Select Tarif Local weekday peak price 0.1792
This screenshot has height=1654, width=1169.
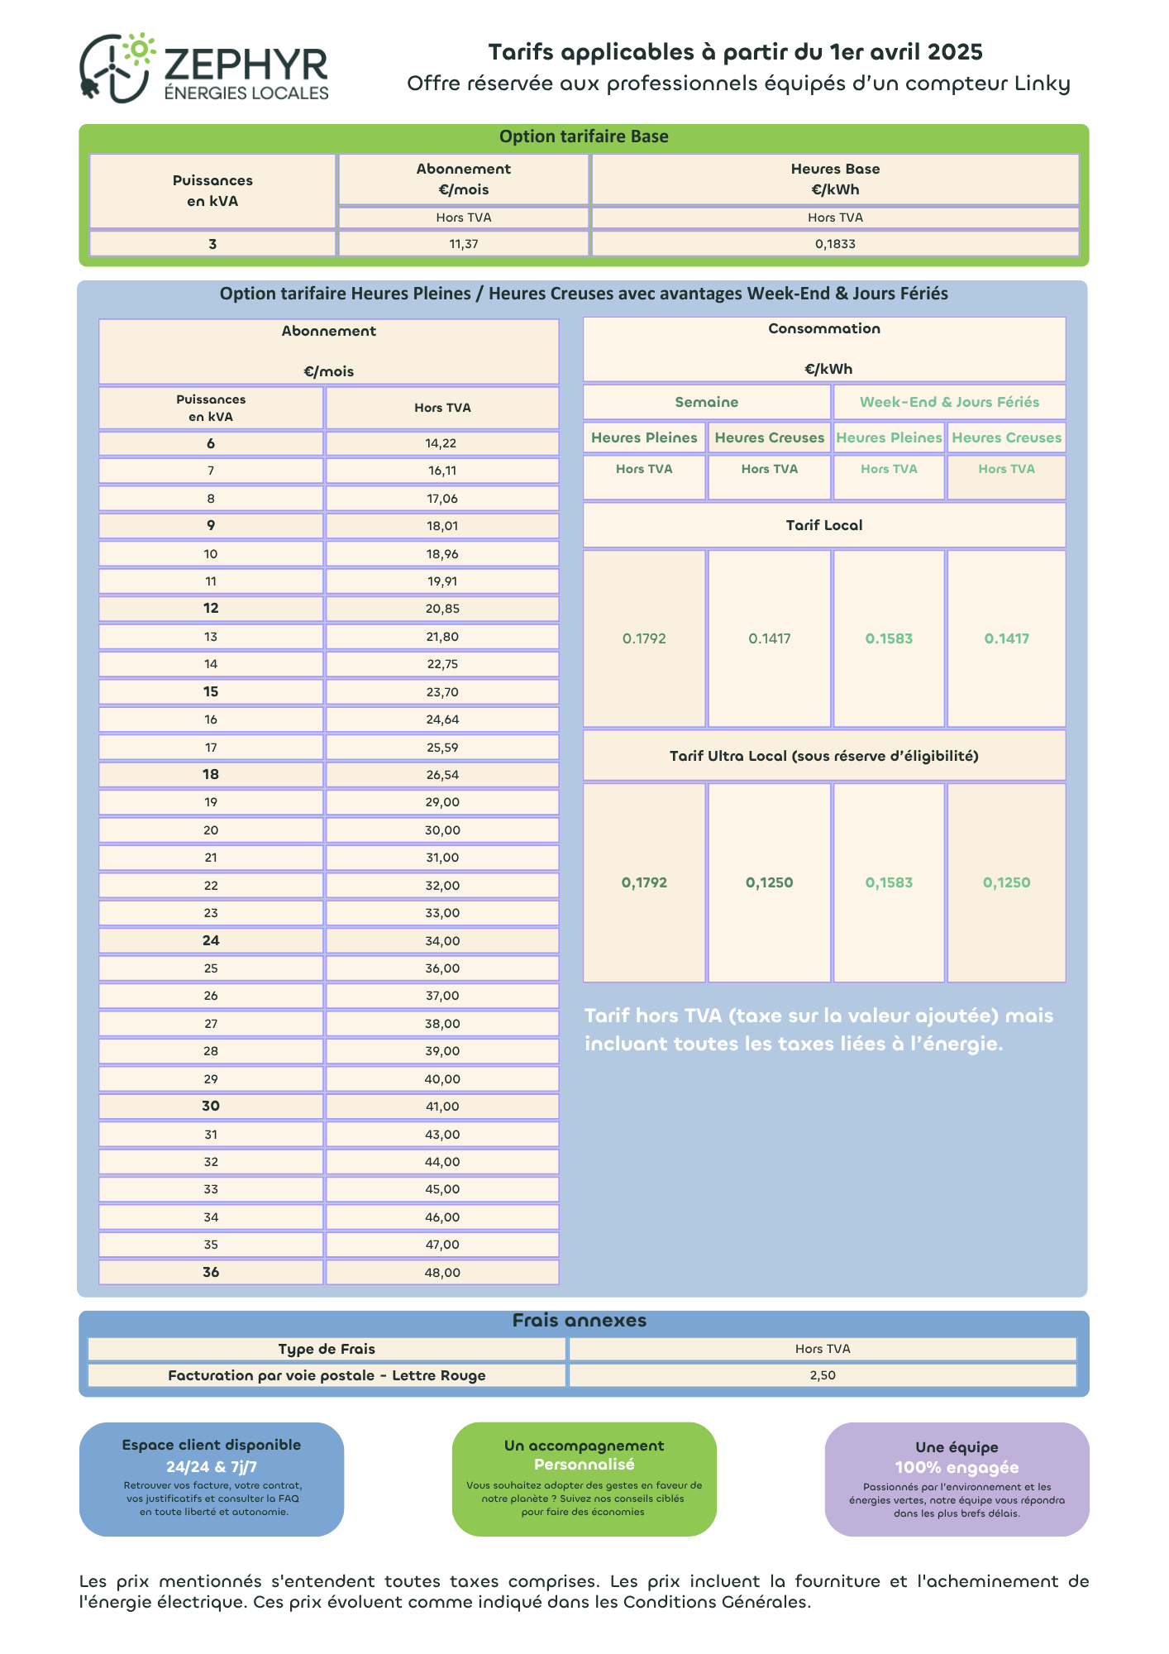coord(644,638)
